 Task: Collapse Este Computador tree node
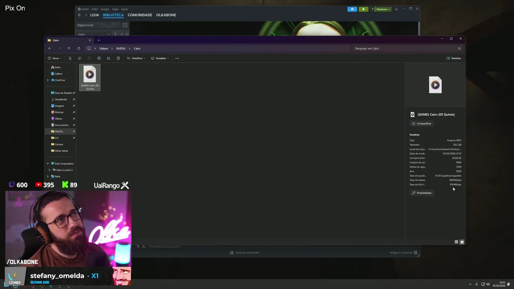(48, 164)
